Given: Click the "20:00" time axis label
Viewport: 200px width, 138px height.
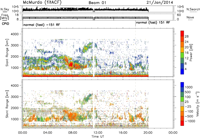Looking at the screenshot, I should [148, 133].
